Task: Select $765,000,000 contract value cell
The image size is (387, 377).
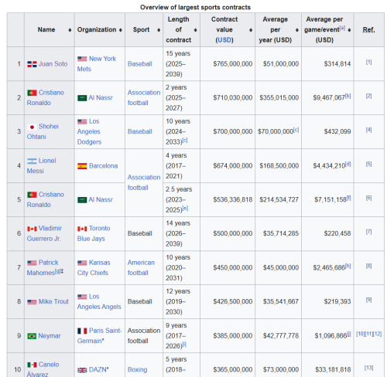Action: coord(228,64)
